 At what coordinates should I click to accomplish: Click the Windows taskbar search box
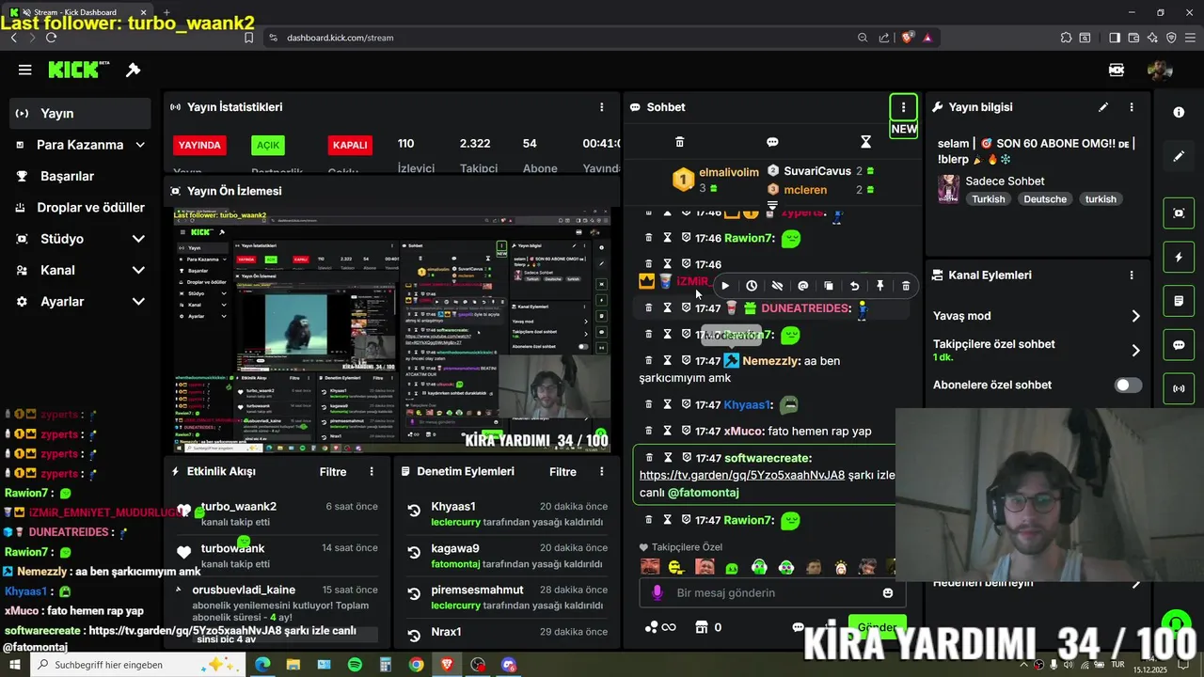[136, 665]
